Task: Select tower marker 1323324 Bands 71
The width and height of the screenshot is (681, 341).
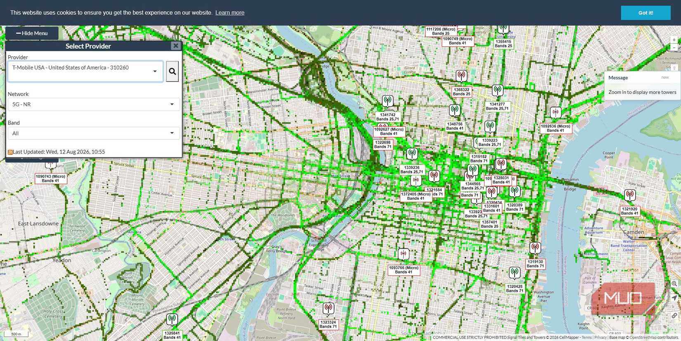Action: point(328,308)
